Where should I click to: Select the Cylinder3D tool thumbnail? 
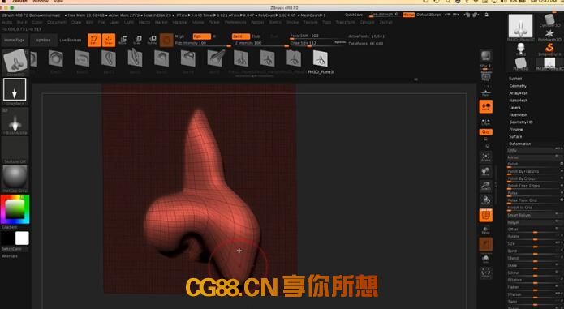coord(549,20)
